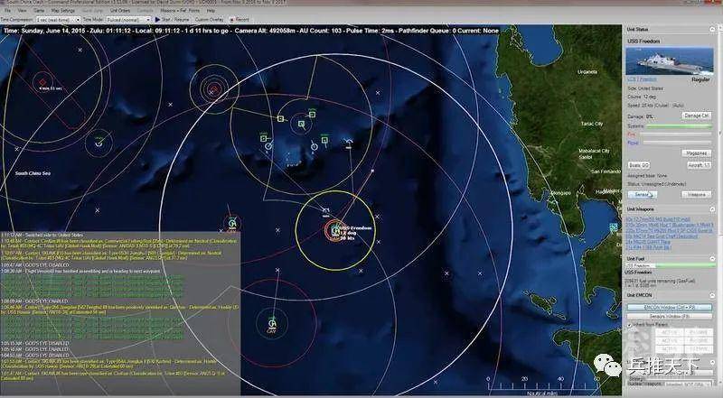Image resolution: width=723 pixels, height=398 pixels.
Task: Open the Mk245 GIANT Flare link
Action: [x=648, y=242]
